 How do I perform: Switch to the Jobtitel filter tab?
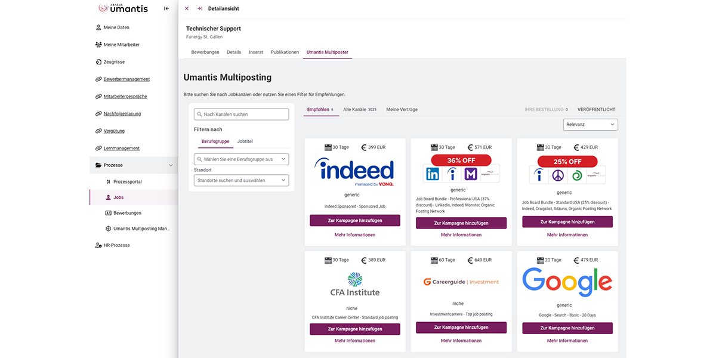245,141
